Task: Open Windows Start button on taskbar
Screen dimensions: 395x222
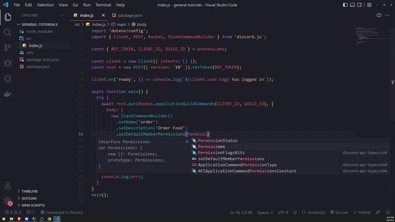Action: (4, 219)
